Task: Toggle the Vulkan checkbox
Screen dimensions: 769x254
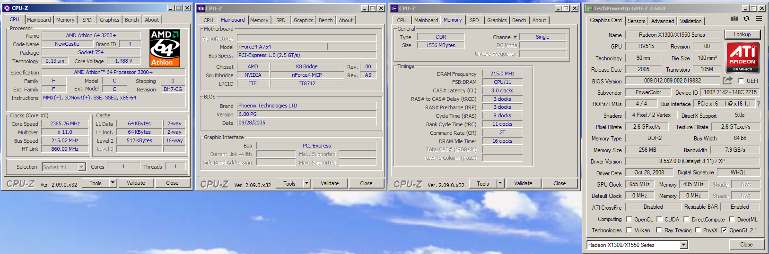Action: tap(629, 230)
